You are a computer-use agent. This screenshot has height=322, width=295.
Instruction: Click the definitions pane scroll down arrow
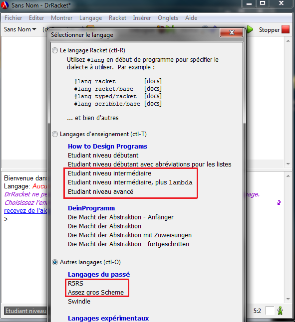click(288, 164)
